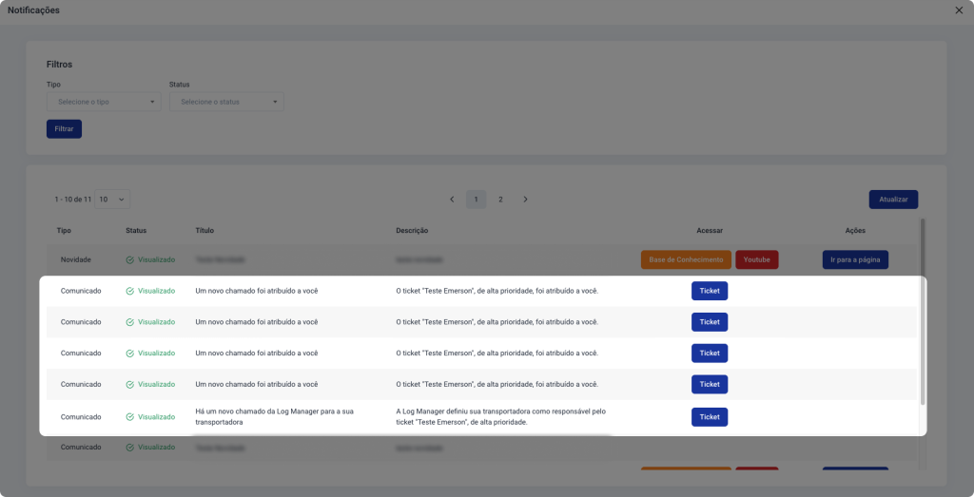Click the Visualizado status icon in the transportadora row

click(x=129, y=417)
